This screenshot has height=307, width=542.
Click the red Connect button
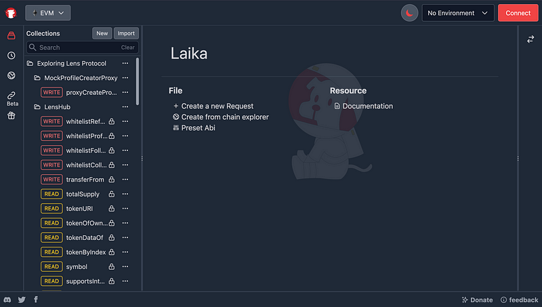point(518,13)
